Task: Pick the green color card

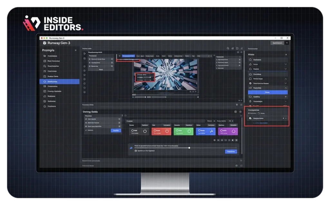Action: point(183,131)
